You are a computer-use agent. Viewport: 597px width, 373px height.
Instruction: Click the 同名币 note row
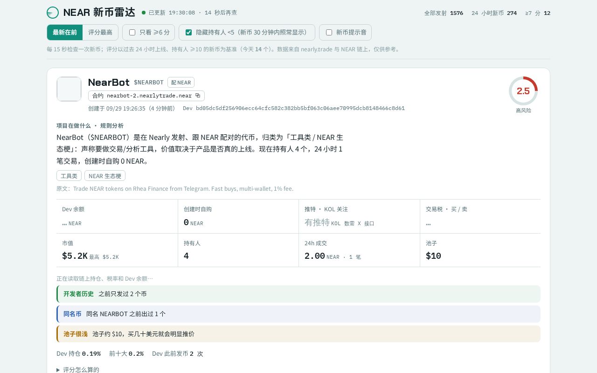coord(298,314)
